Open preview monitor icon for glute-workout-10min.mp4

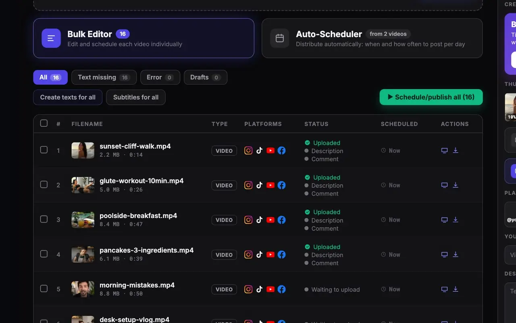[x=444, y=185]
